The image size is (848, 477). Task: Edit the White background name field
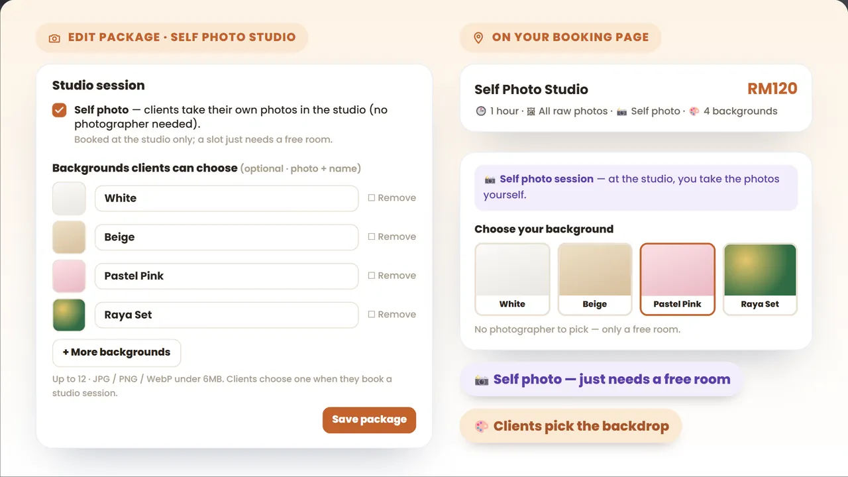click(x=227, y=198)
